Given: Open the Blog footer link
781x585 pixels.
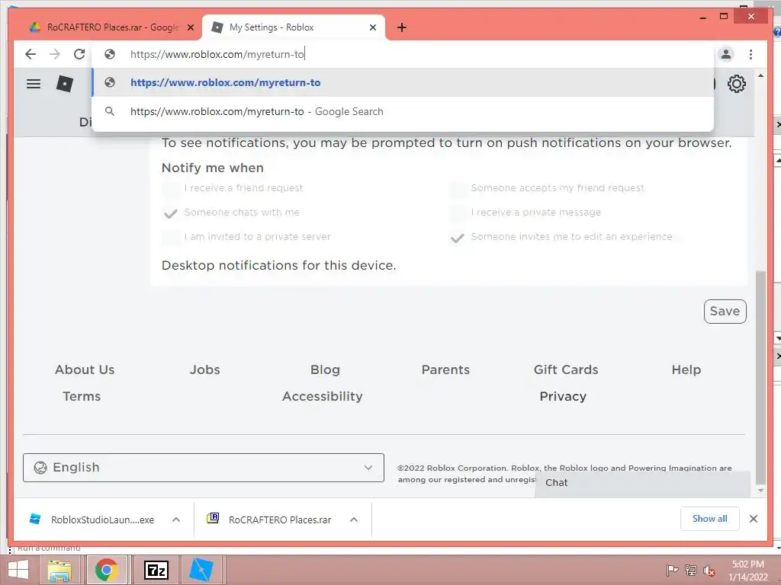Looking at the screenshot, I should [325, 369].
